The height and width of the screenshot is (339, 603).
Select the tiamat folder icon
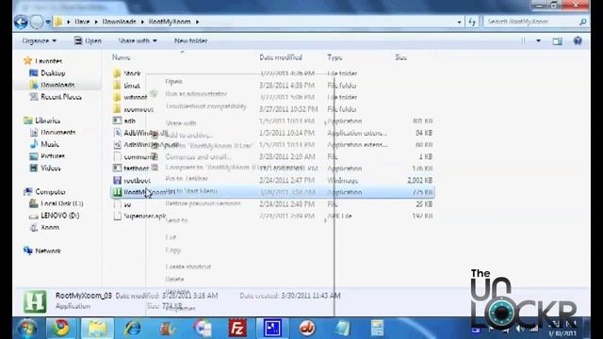click(x=117, y=86)
